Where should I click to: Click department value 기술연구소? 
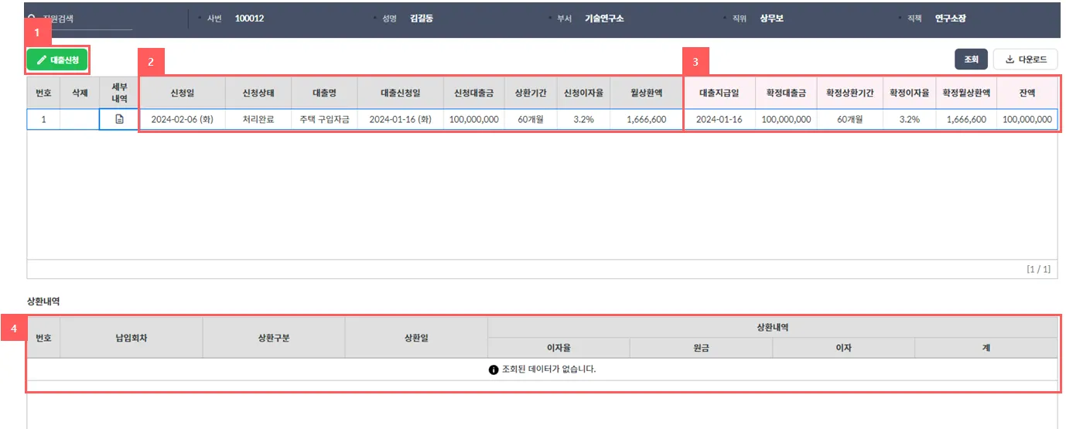(x=604, y=19)
